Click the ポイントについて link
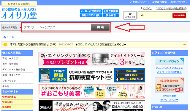Viewport: 190px width, 111px height. tap(169, 100)
